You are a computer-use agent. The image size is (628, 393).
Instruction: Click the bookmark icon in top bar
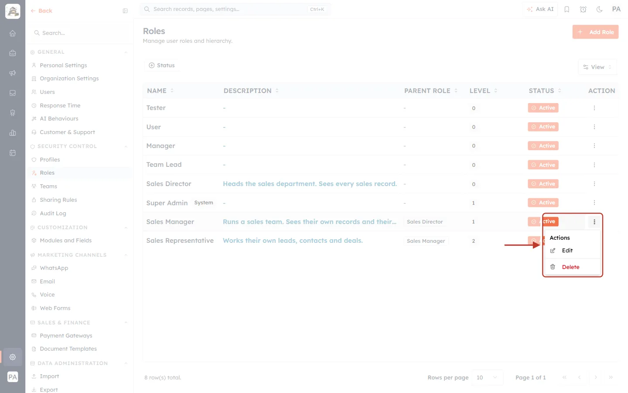click(567, 9)
